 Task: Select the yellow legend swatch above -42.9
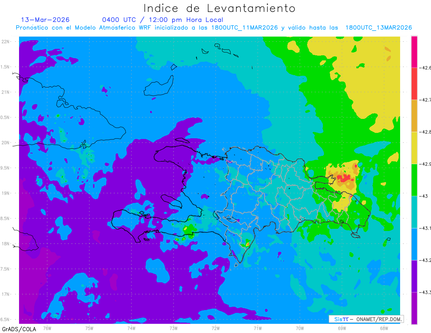coord(414,148)
